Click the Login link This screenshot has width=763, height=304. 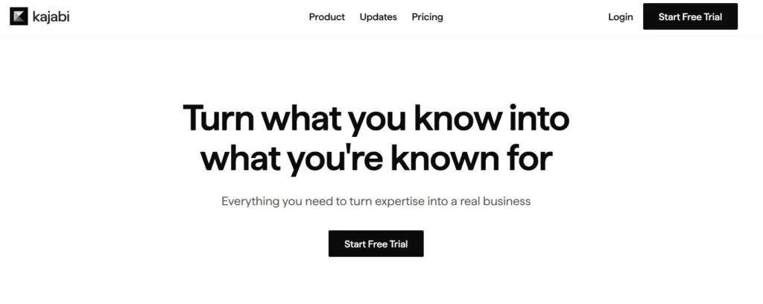[620, 17]
